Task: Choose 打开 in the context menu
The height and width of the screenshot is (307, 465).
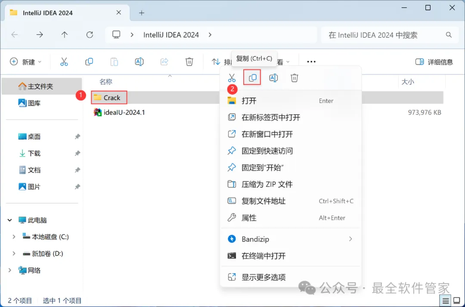Action: coord(291,100)
